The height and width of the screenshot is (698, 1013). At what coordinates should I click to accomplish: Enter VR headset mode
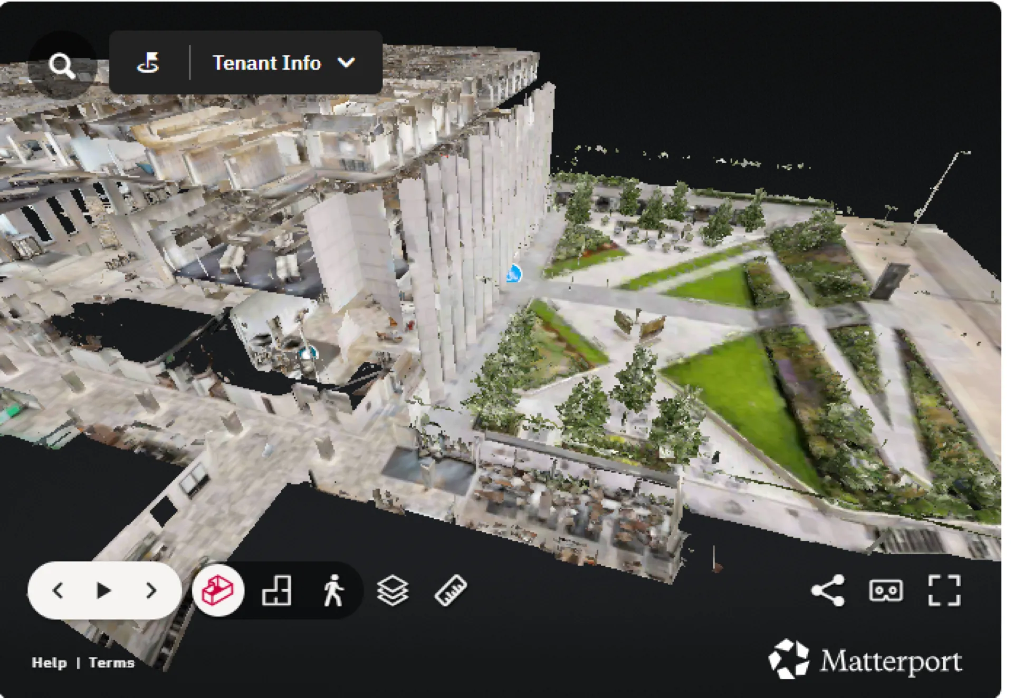[x=886, y=590]
